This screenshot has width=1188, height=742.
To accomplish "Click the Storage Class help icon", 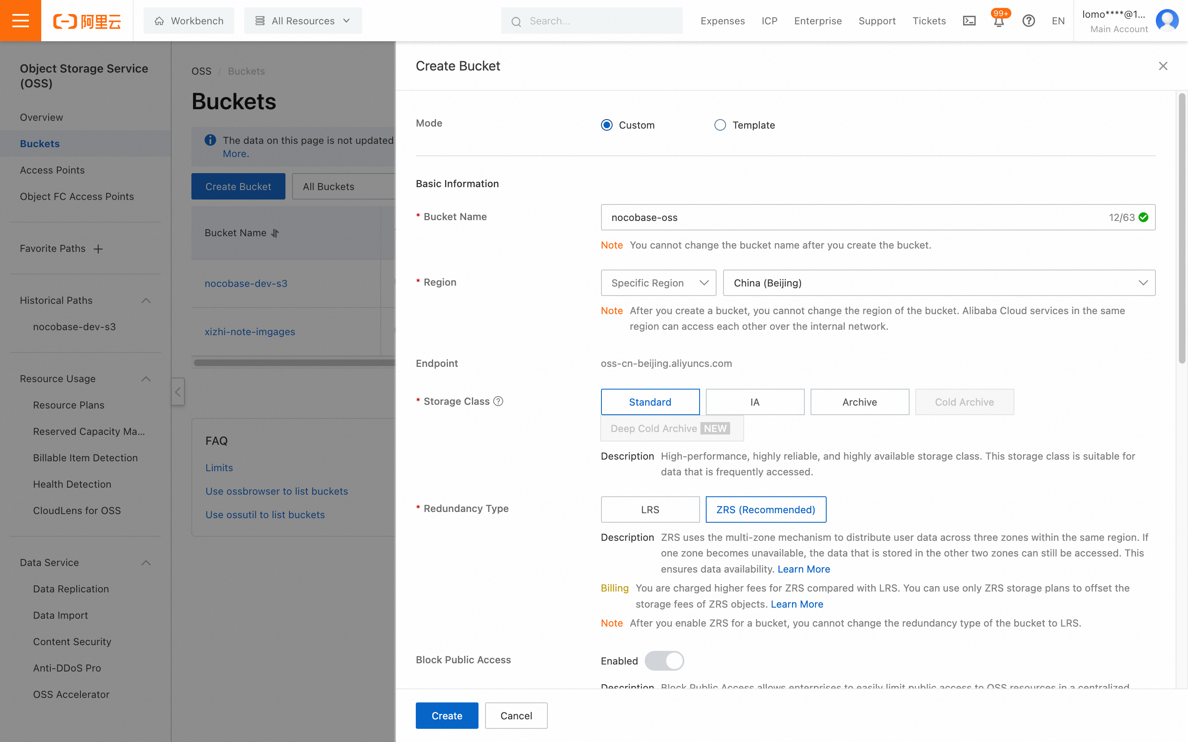I will tap(498, 402).
